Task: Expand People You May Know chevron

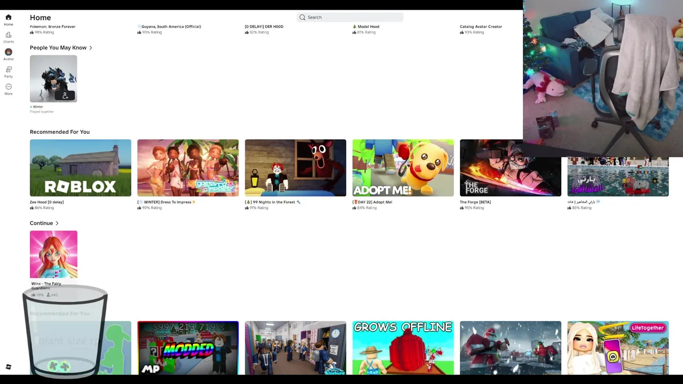Action: [91, 48]
